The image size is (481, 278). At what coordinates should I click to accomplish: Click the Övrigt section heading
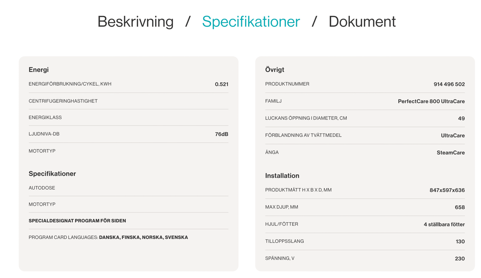[x=274, y=70]
